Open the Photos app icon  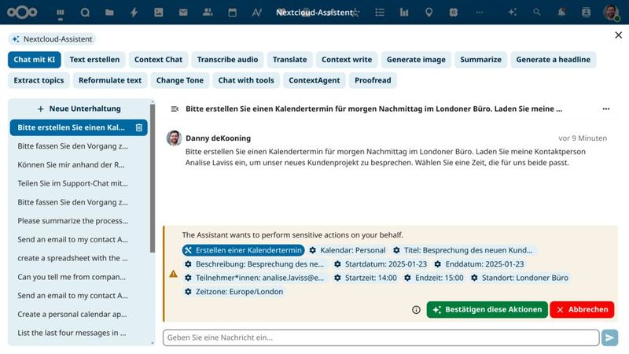pos(159,13)
